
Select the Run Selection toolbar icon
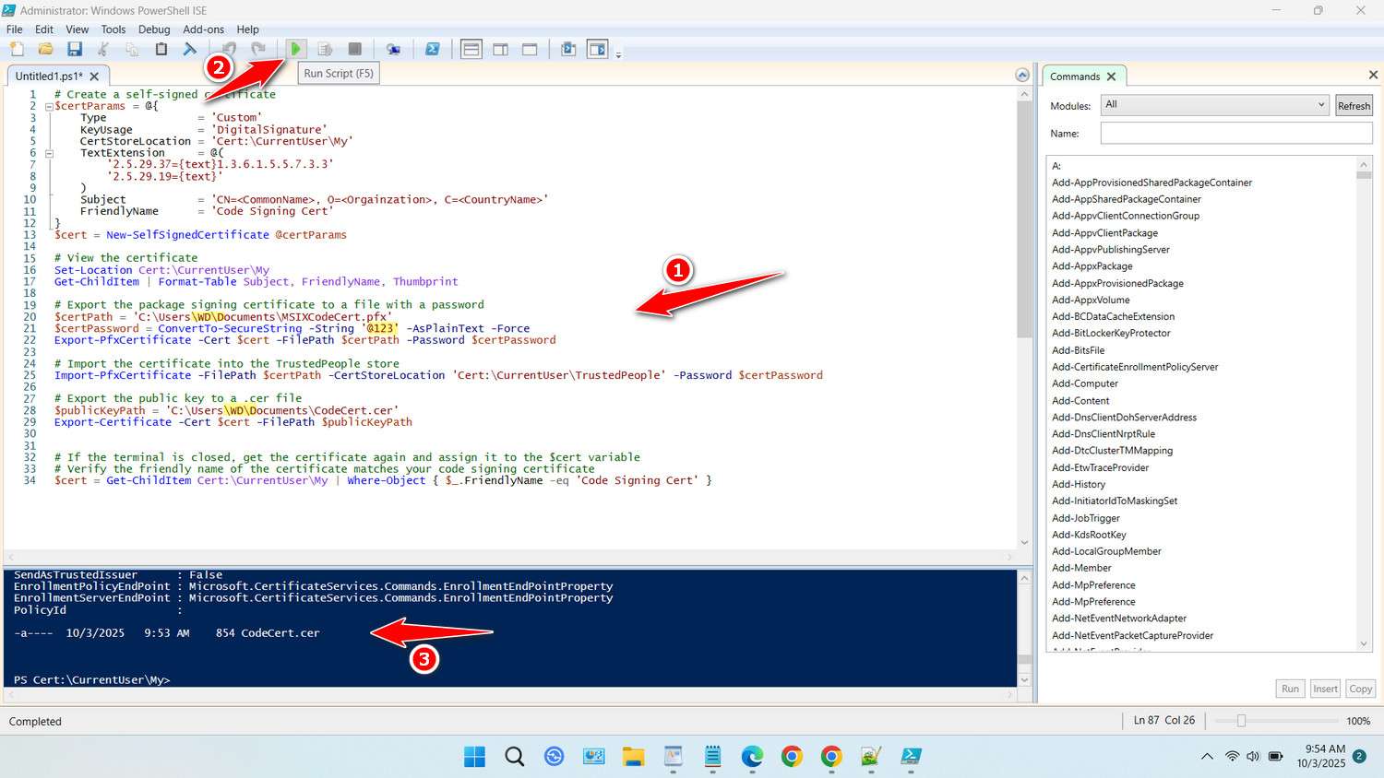click(325, 49)
